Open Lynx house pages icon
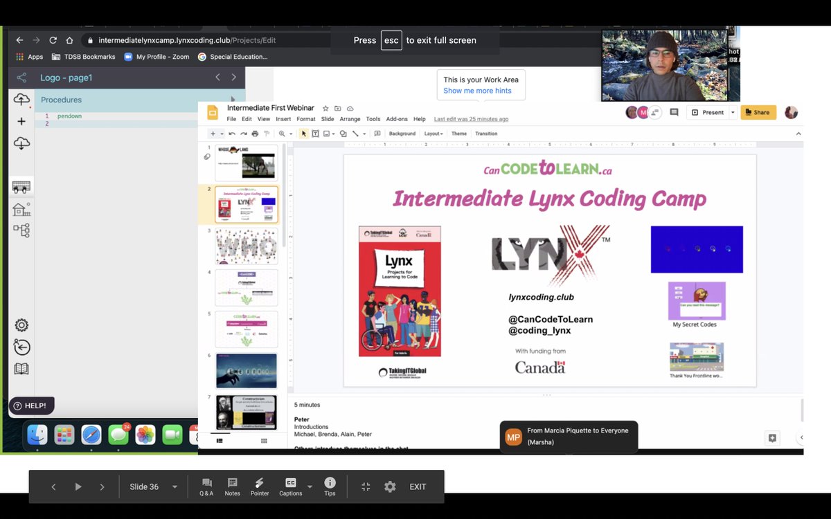This screenshot has height=519, width=831. [x=21, y=209]
